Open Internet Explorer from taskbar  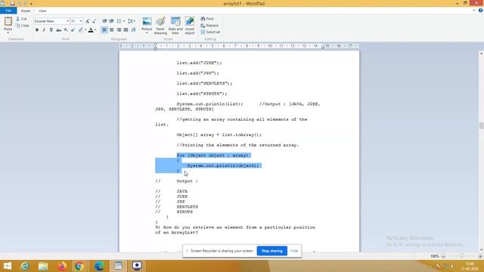(x=25, y=266)
